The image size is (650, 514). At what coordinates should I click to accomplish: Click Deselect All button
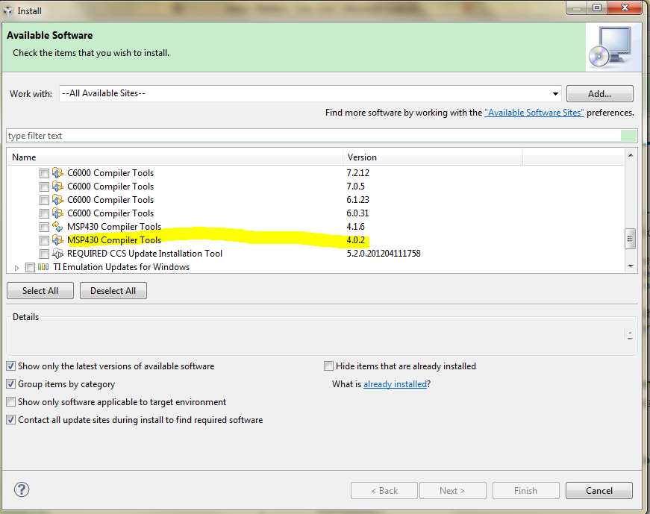113,291
